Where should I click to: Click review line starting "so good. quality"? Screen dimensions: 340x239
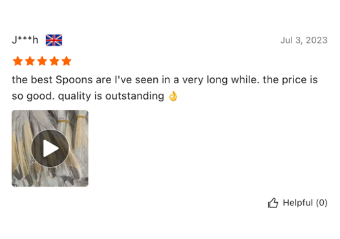[95, 96]
